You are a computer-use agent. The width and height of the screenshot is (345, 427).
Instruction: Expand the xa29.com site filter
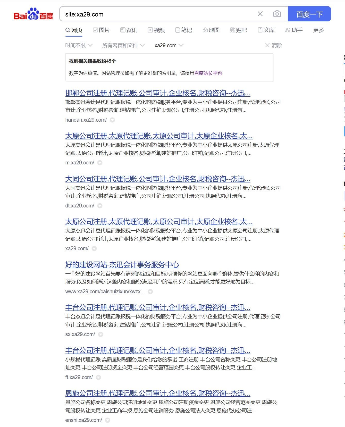pos(169,45)
